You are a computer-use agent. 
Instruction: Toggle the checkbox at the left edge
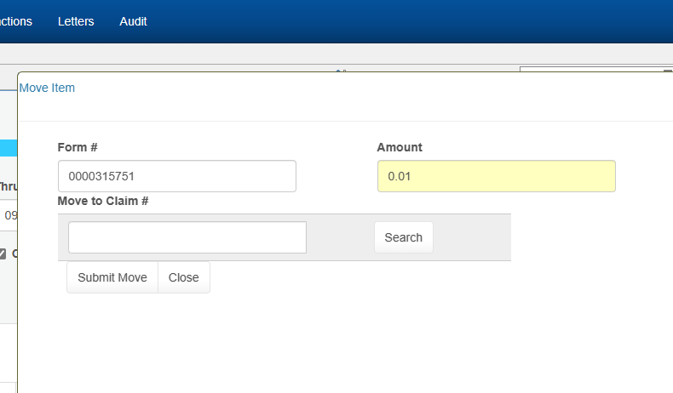[3, 253]
